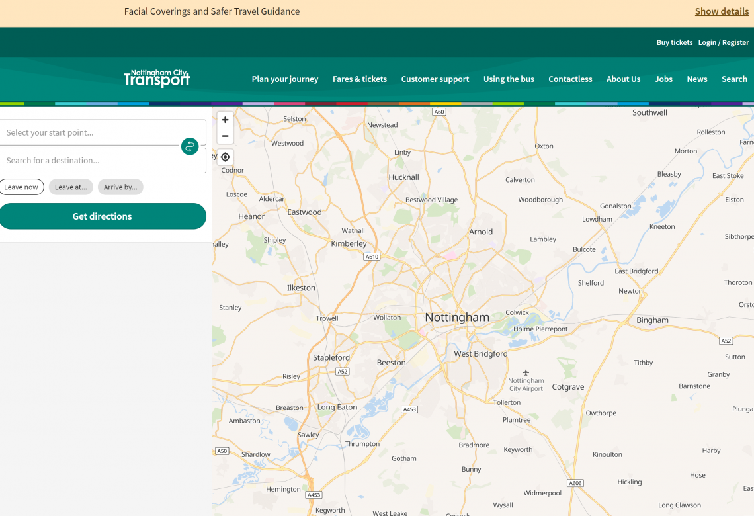The width and height of the screenshot is (754, 516).
Task: Open the Fares & tickets menu
Action: point(359,79)
